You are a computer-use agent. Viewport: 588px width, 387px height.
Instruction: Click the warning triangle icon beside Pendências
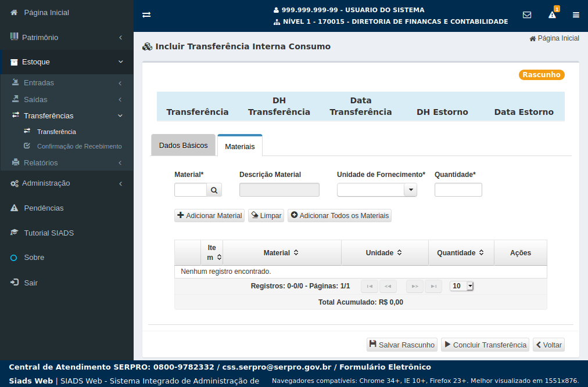[14, 208]
